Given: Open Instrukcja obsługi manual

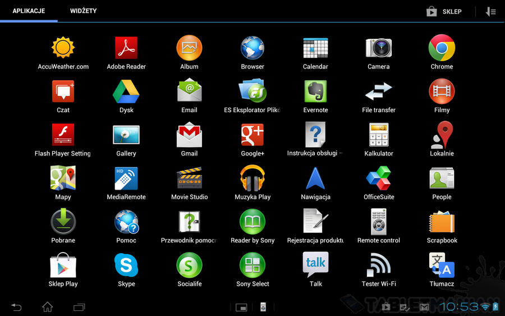Looking at the screenshot, I should 315,135.
